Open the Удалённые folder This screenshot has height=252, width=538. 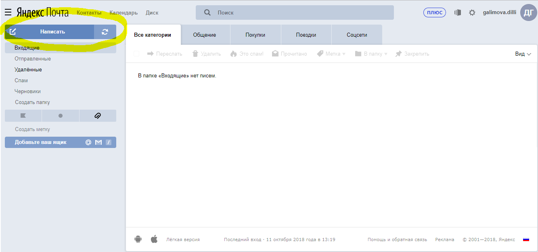[28, 70]
